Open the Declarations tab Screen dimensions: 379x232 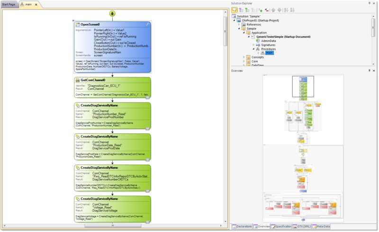pyautogui.click(x=244, y=226)
